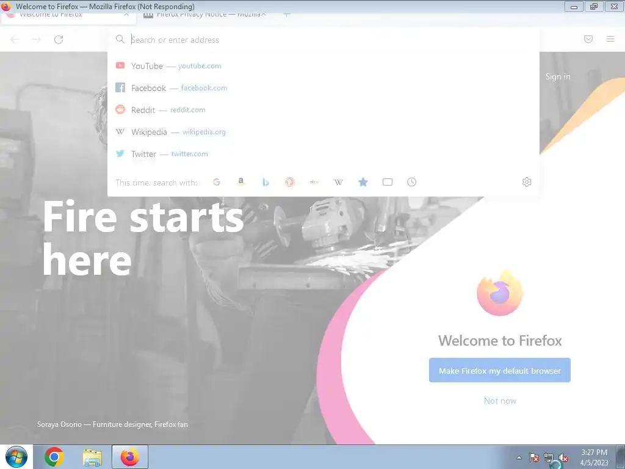Click the YouTube red play favicon
Image resolution: width=625 pixels, height=469 pixels.
pos(120,65)
